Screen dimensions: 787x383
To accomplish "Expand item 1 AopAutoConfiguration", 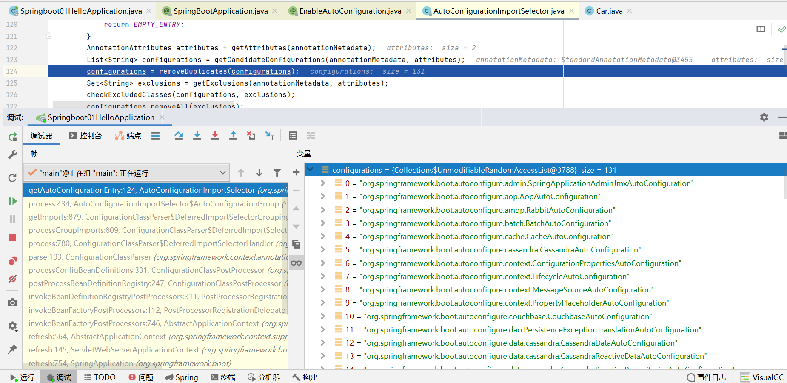I will coord(323,196).
